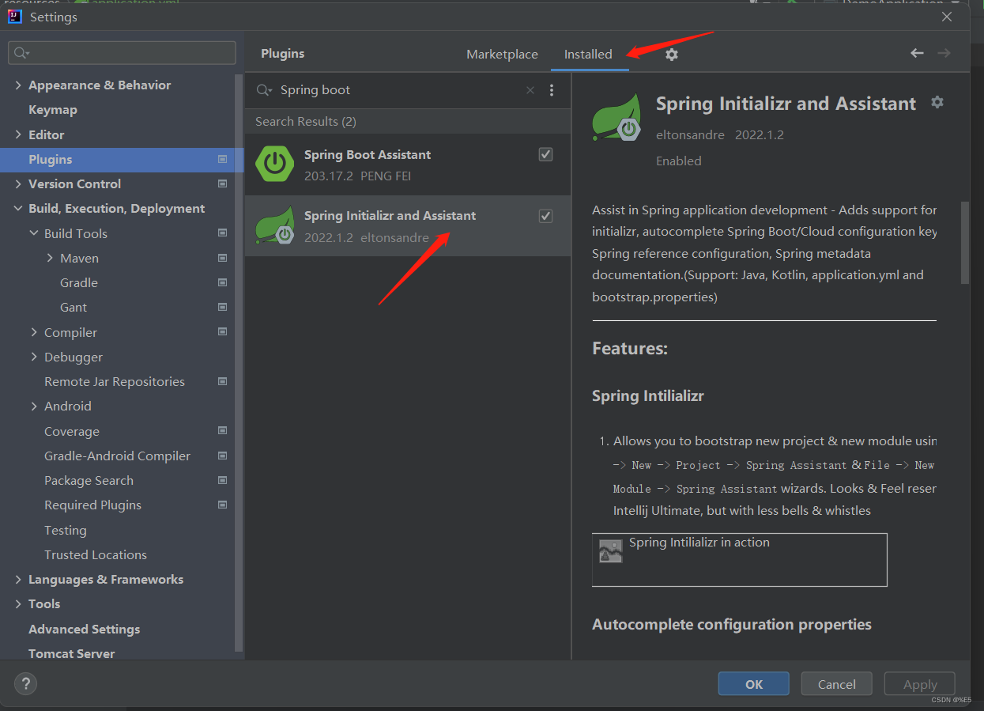Navigate back with the left arrow
The height and width of the screenshot is (711, 984).
point(917,53)
